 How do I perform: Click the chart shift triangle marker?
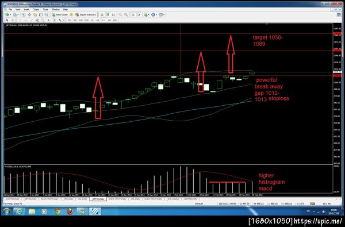tap(267, 24)
